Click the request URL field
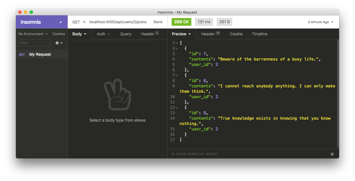 click(x=118, y=22)
